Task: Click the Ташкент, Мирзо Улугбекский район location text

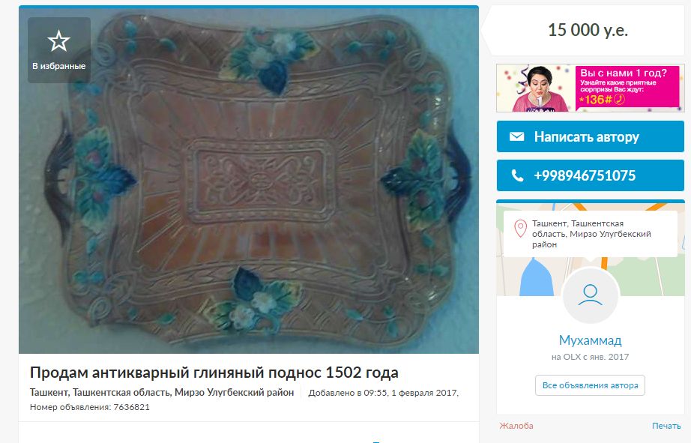Action: click(x=162, y=392)
